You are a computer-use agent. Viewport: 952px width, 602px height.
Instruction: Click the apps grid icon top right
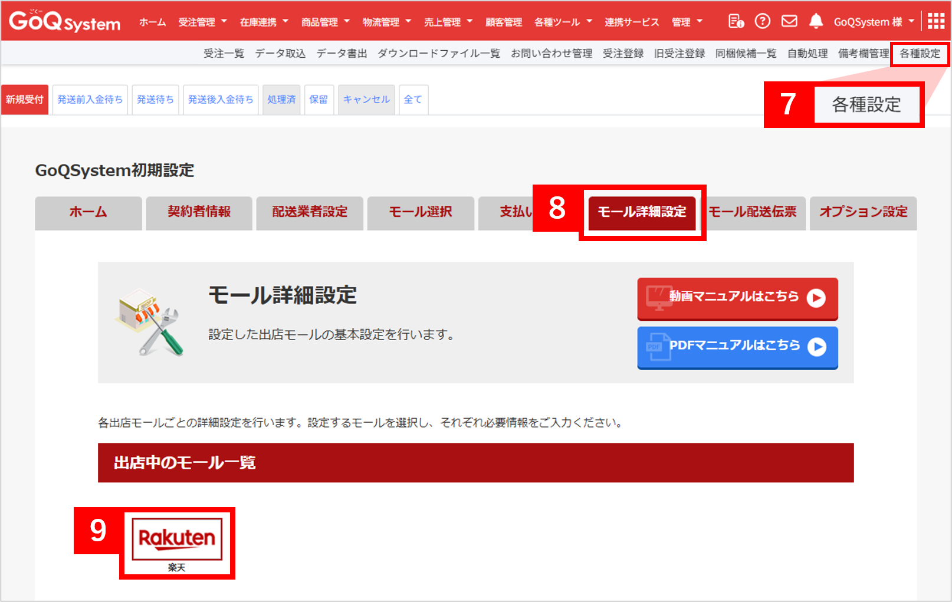935,21
